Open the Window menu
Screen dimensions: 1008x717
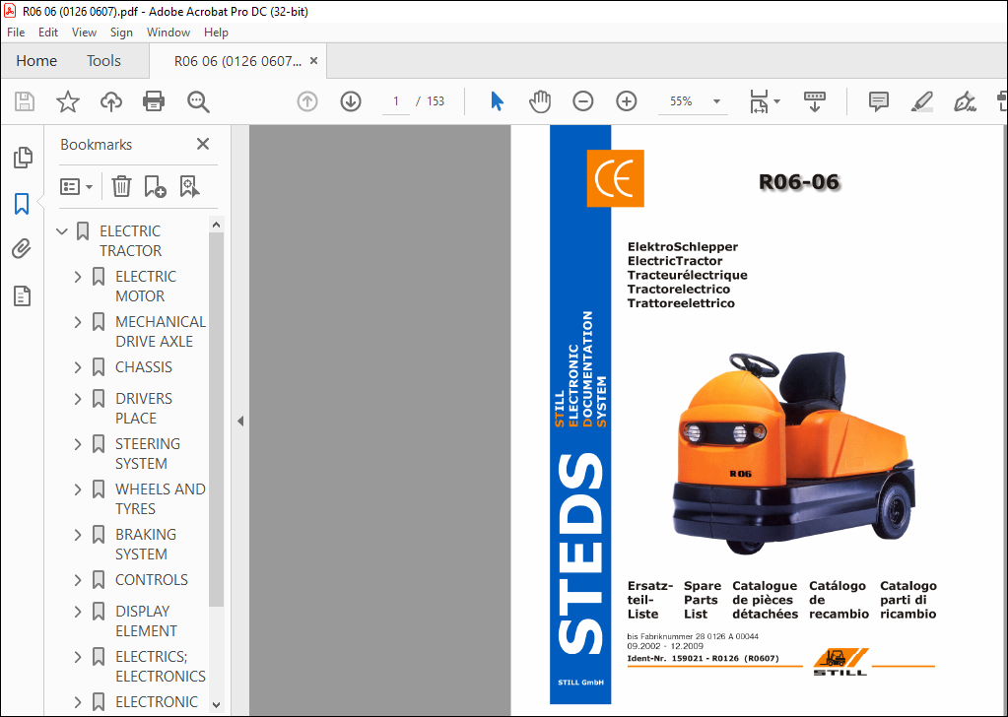coord(168,33)
